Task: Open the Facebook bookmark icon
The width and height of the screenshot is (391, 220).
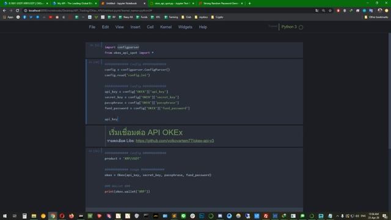Action: click(24, 17)
